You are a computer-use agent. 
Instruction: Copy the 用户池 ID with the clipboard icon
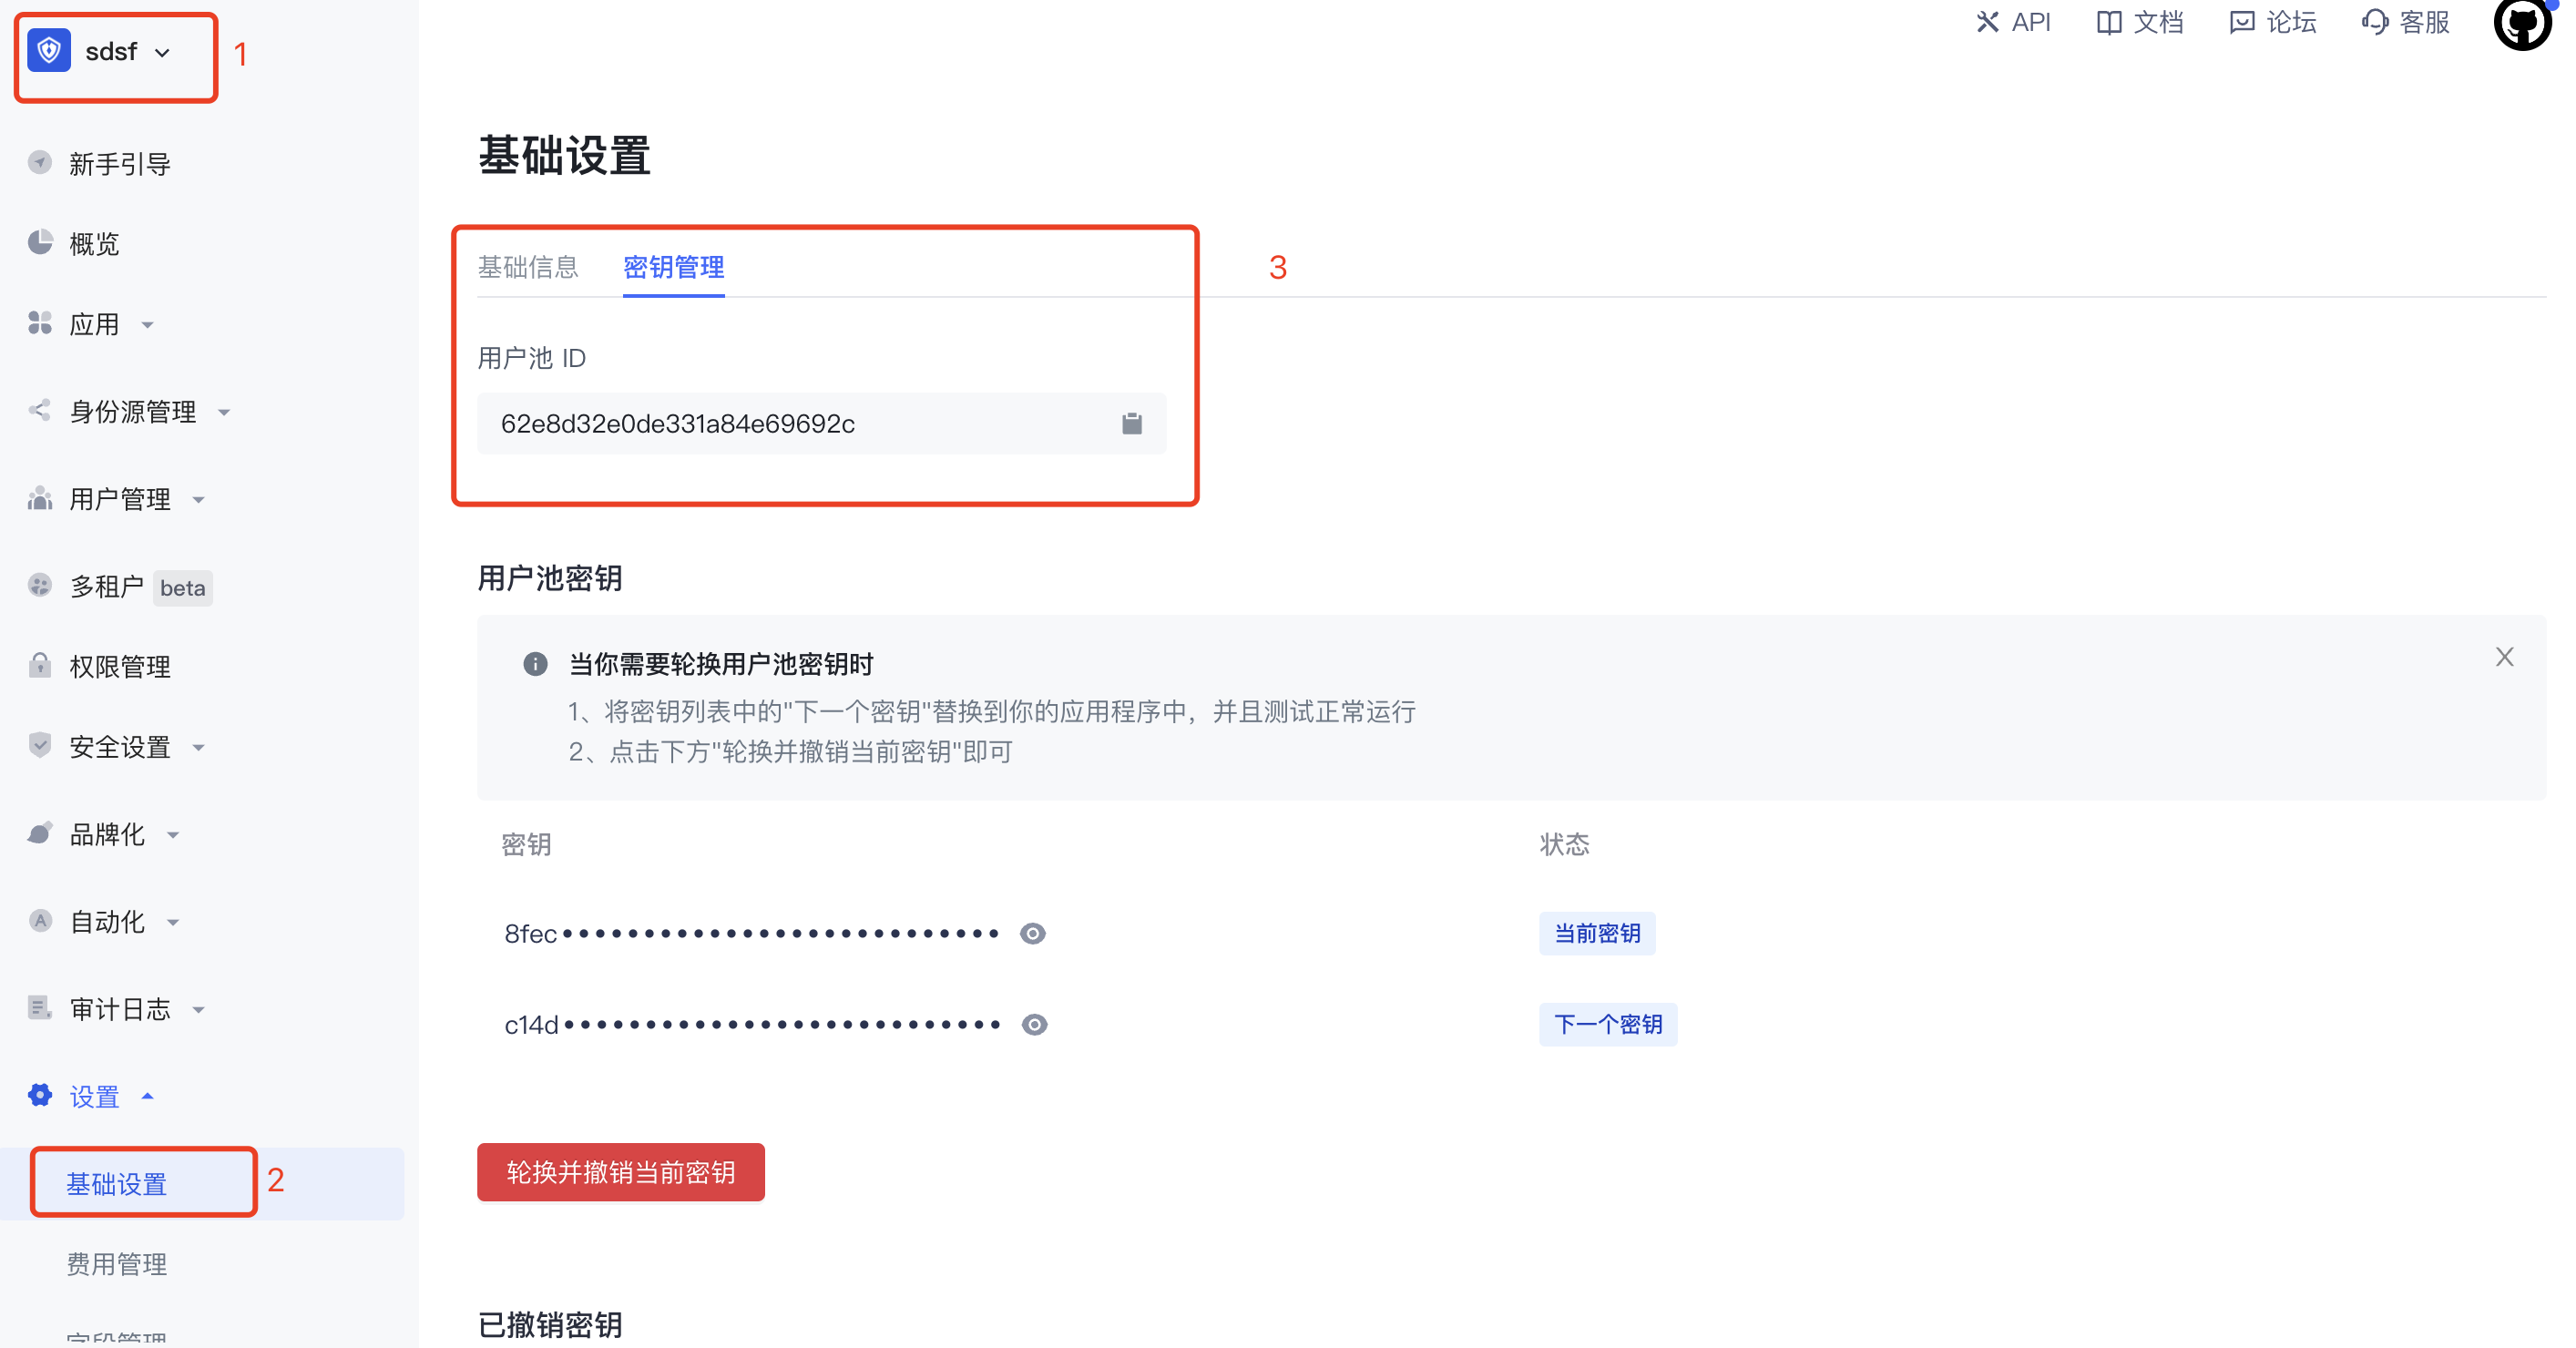pos(1132,423)
